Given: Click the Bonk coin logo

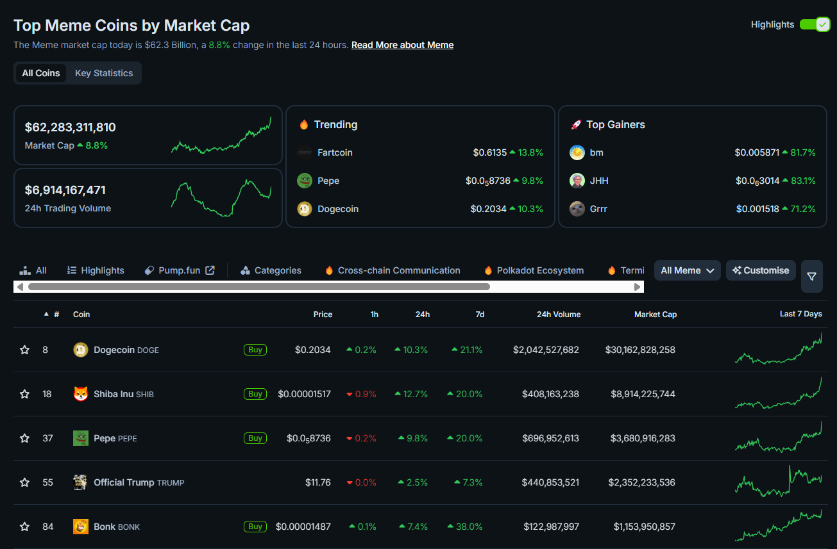Looking at the screenshot, I should [81, 527].
